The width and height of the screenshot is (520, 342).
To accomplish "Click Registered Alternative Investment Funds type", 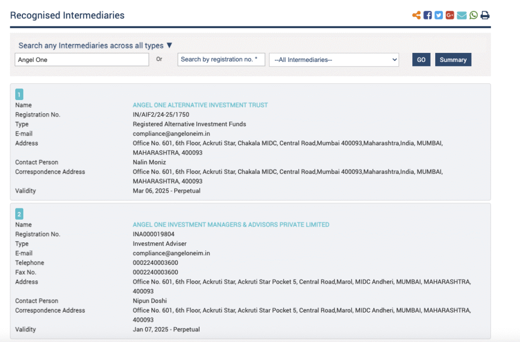I will tap(189, 124).
